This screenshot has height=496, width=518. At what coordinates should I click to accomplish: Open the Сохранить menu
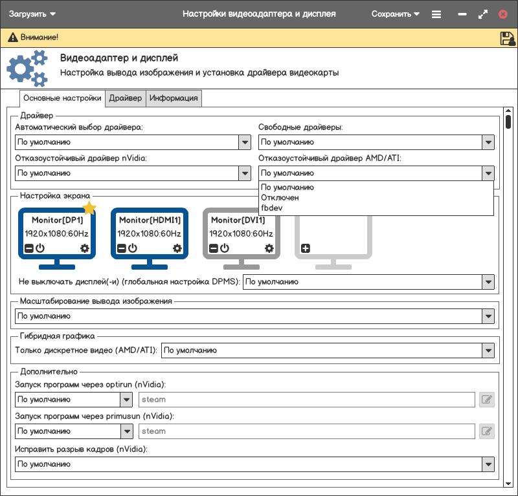(x=396, y=14)
